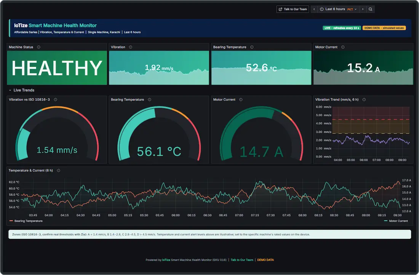
Task: Click the 52.6 °C bearing temperature value
Action: tap(261, 68)
